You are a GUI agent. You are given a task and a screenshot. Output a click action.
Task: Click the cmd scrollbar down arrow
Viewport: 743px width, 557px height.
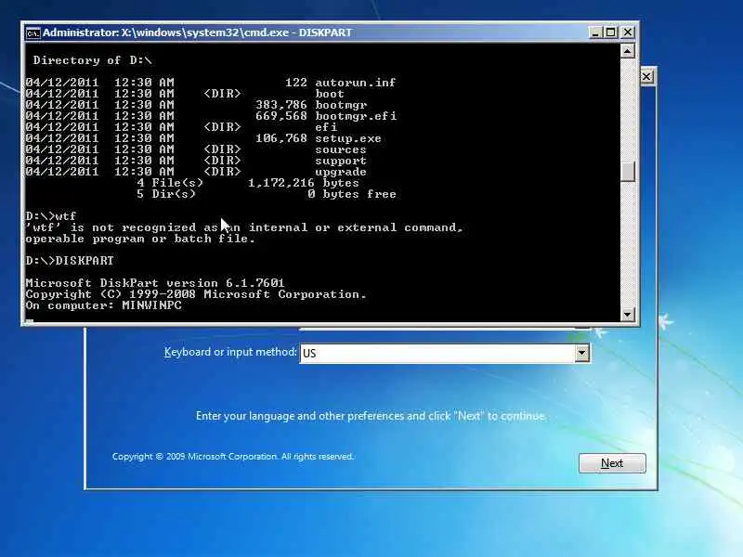tap(628, 314)
